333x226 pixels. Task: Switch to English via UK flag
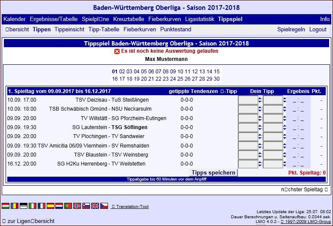[x=95, y=206]
